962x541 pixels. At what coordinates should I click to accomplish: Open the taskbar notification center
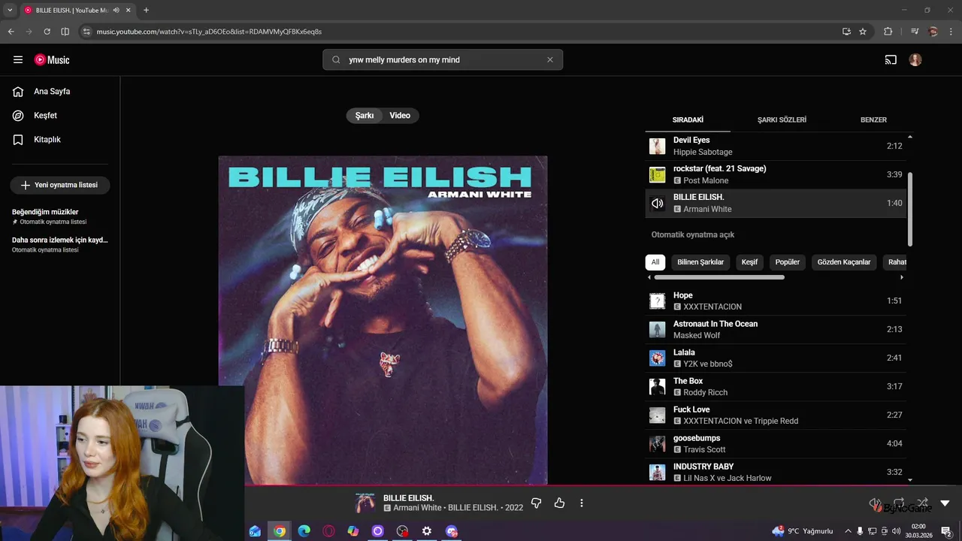tap(947, 531)
